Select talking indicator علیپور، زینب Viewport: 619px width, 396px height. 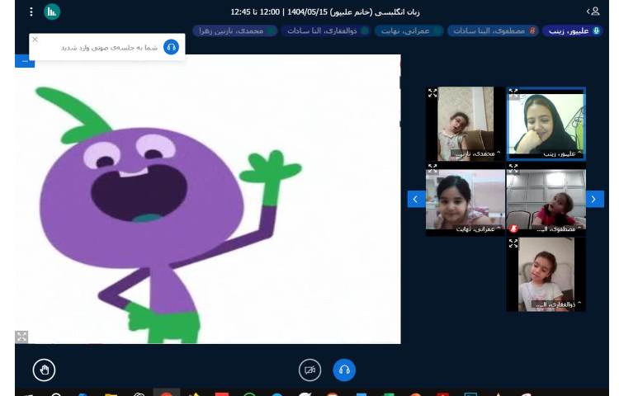pyautogui.click(x=573, y=31)
